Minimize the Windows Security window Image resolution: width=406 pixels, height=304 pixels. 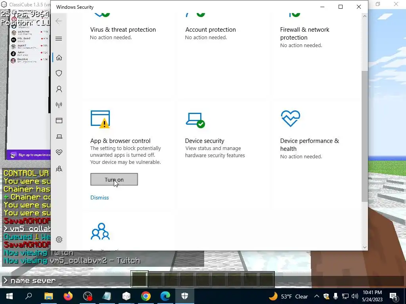[x=322, y=7]
